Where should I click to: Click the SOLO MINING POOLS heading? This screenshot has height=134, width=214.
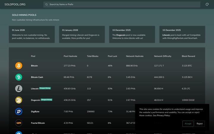click(x=24, y=15)
